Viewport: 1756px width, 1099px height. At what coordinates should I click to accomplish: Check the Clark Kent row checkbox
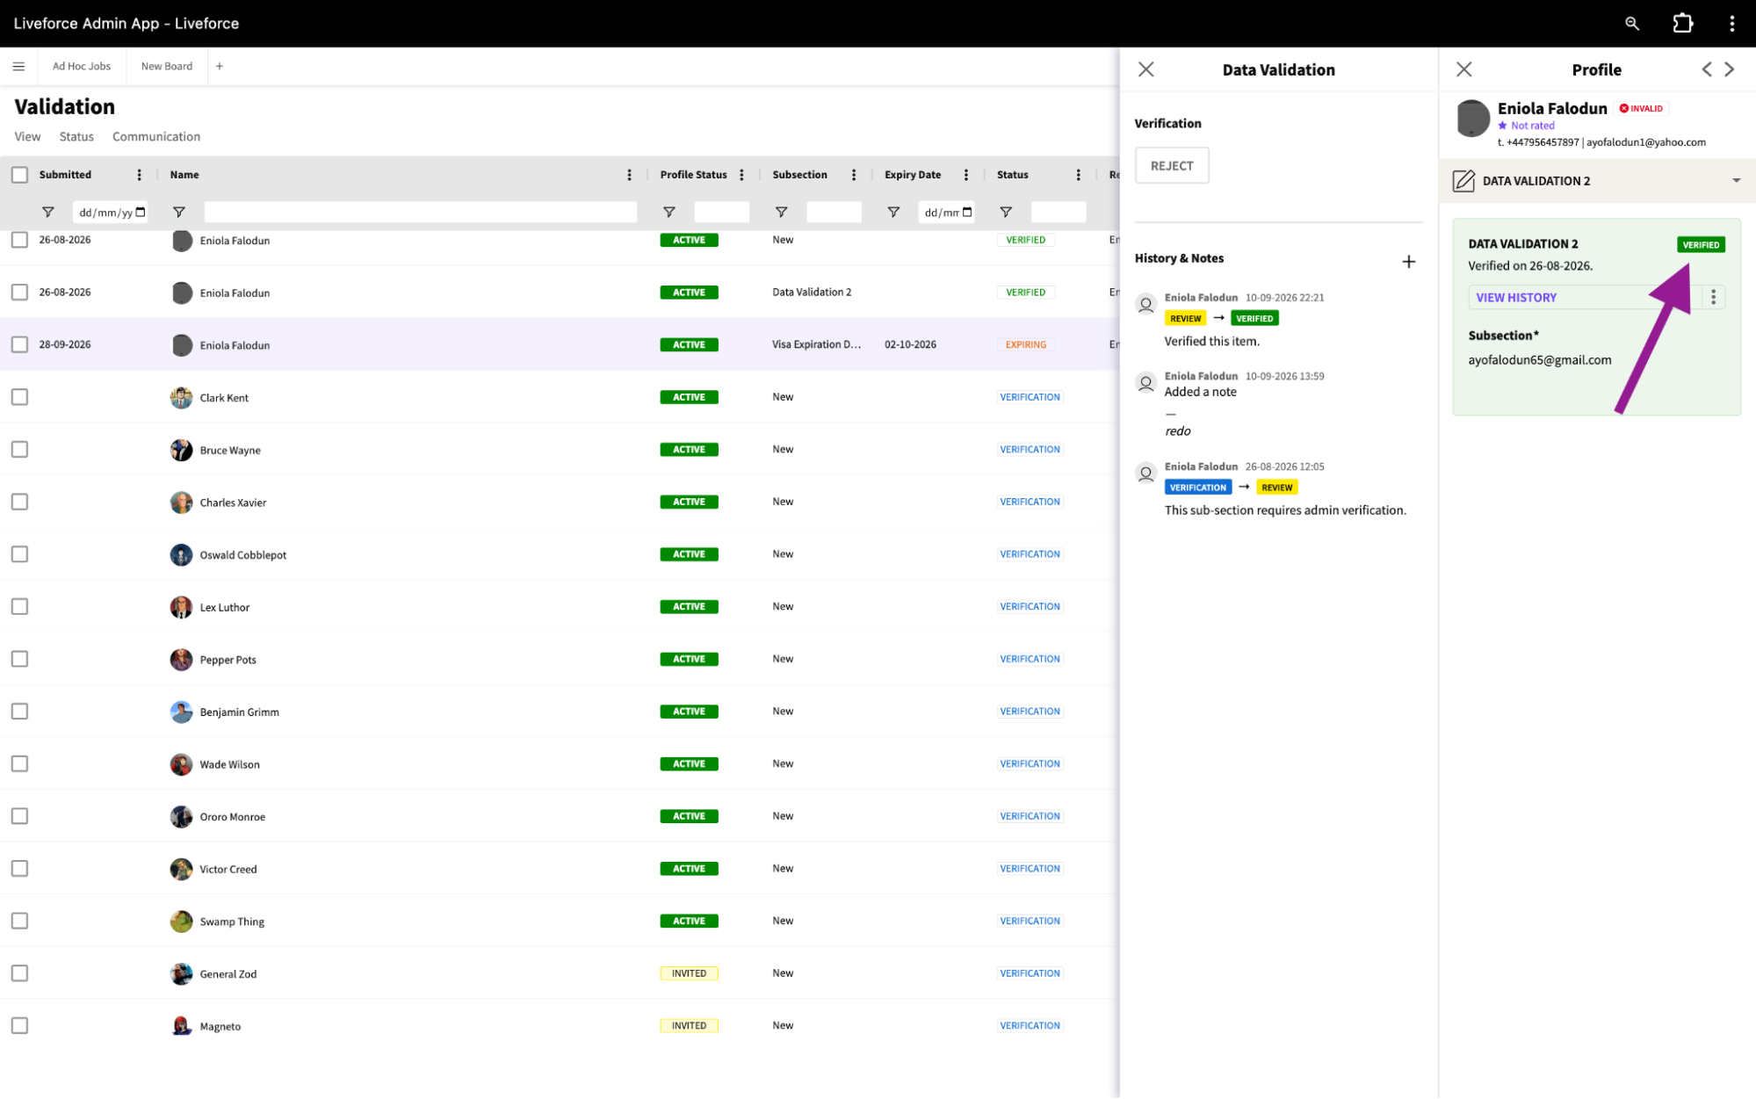point(19,397)
